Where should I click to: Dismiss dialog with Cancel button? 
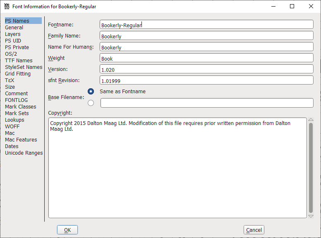click(254, 230)
